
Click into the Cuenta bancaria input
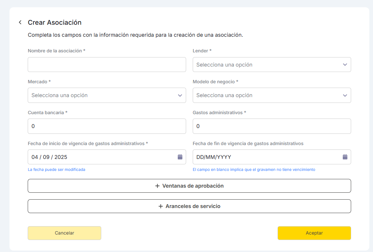[107, 126]
